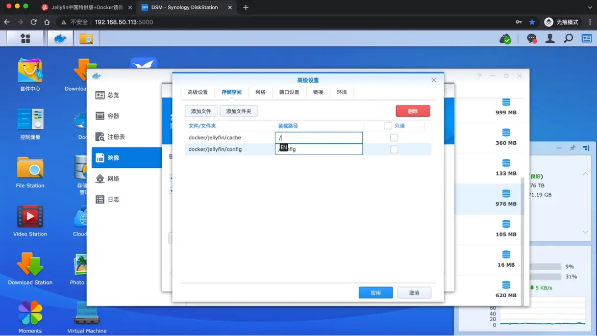
Task: Open the Video Station desktop icon
Action: coord(30,217)
